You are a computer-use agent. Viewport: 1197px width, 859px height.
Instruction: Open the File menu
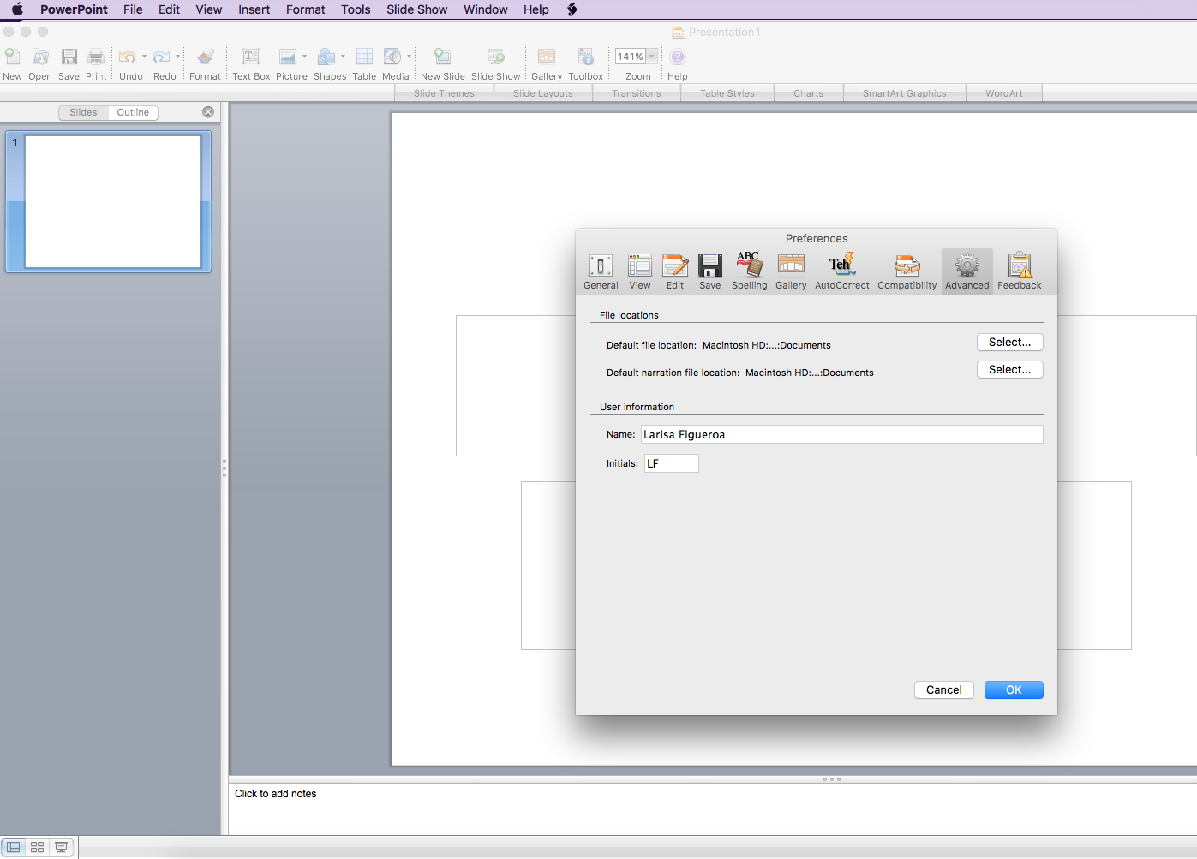point(133,9)
